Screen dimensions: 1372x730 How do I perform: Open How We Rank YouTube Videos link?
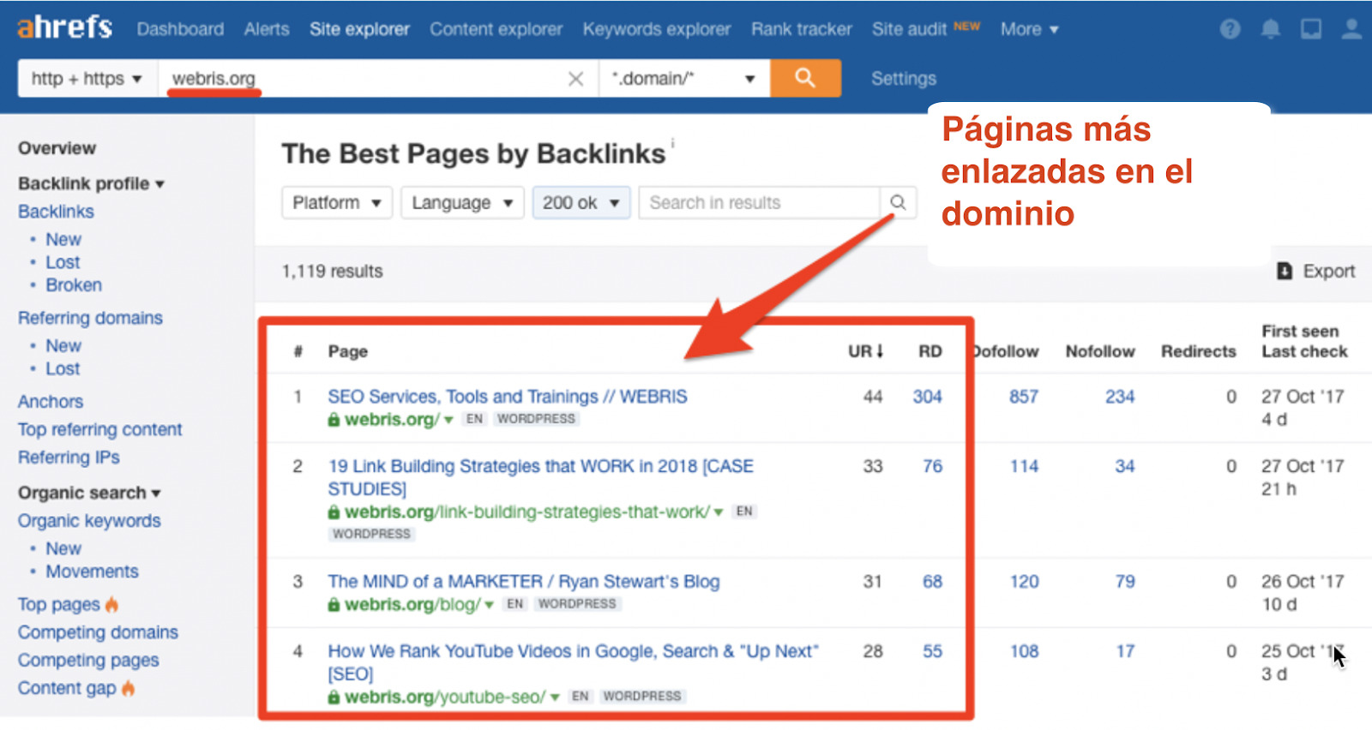(574, 662)
